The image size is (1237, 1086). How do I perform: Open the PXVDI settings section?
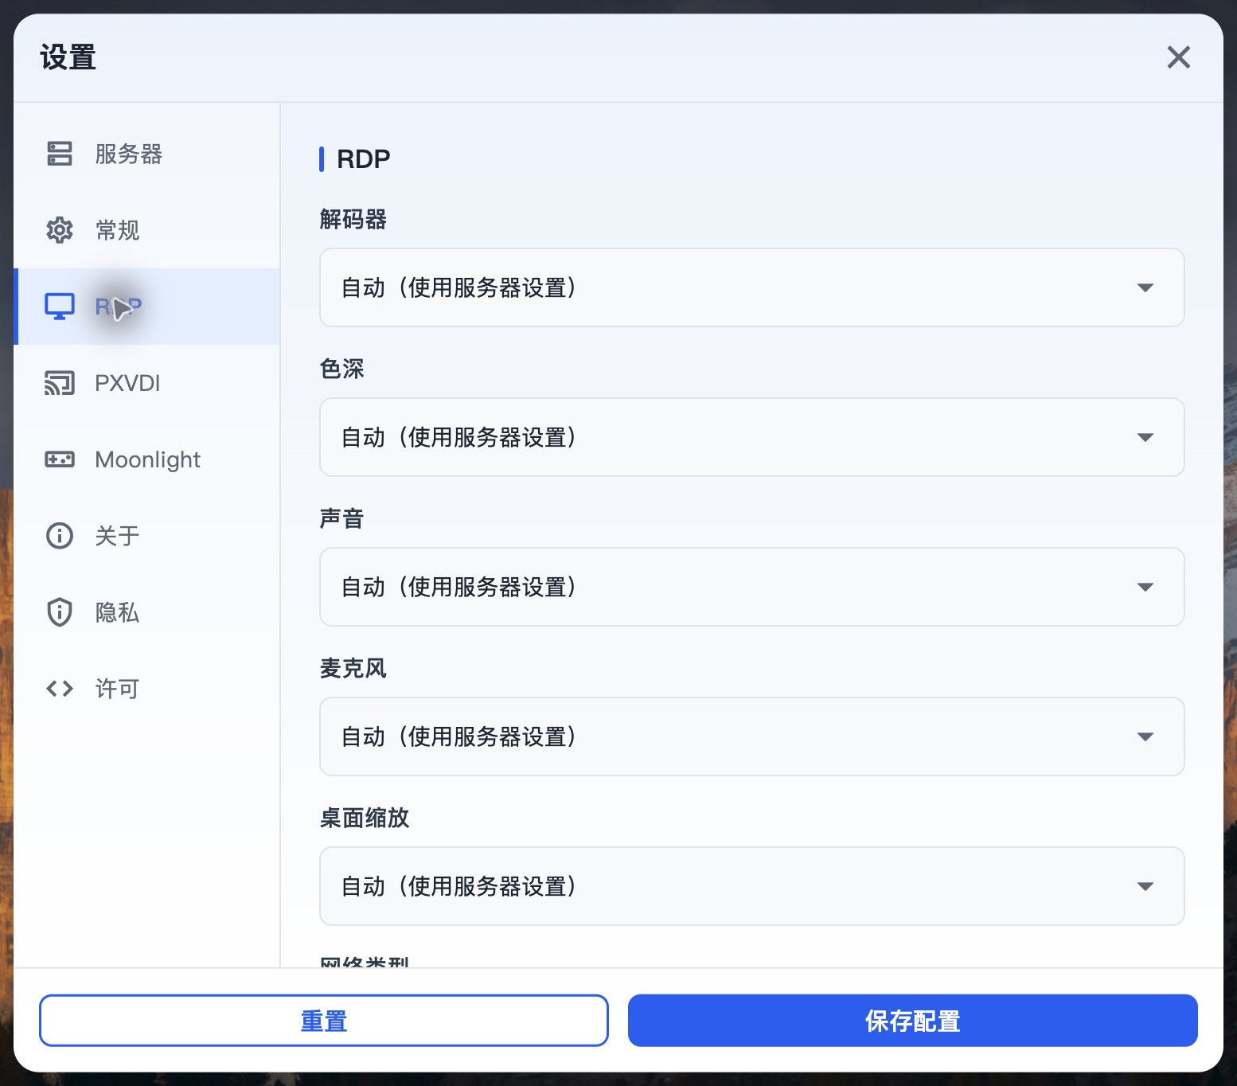147,383
